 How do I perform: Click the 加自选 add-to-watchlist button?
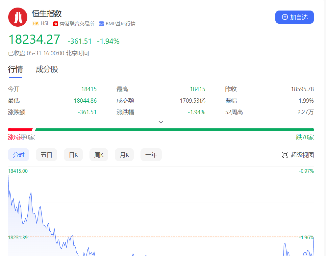294,17
